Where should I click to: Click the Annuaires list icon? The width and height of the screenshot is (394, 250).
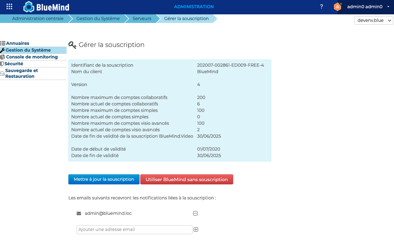click(3, 43)
